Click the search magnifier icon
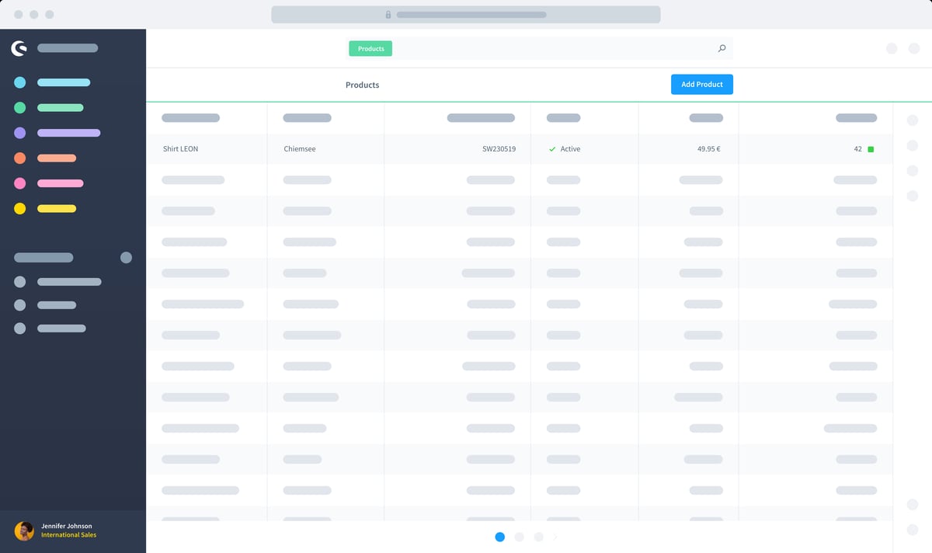This screenshot has height=553, width=932. tap(722, 48)
